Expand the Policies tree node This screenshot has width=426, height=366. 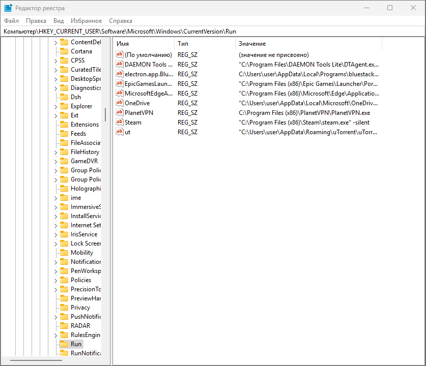(x=55, y=281)
